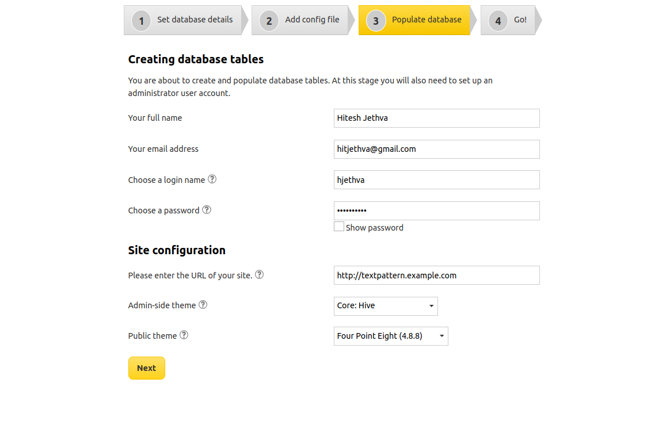
Task: Focus the full name input field
Action: (x=436, y=118)
